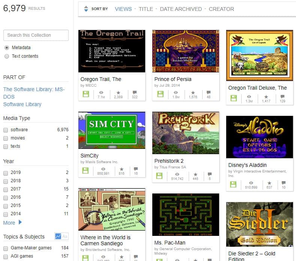Screen dimensions: 296x261
Task: Open the Ms. Pac-Man title link
Action: 170,243
